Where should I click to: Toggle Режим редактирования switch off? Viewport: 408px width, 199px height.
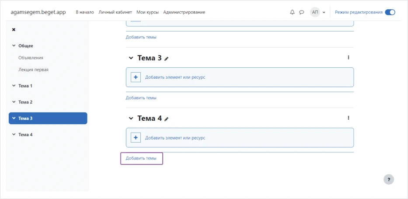[x=390, y=12]
